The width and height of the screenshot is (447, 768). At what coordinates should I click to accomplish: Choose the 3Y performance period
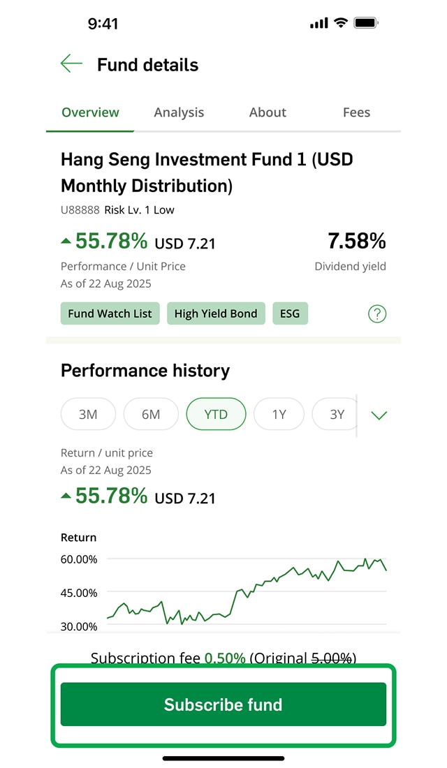pyautogui.click(x=337, y=415)
